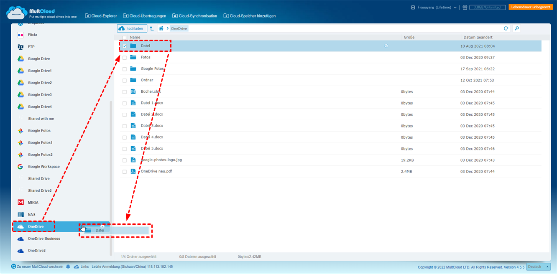Open Cloud-Übertragungen
Image resolution: width=557 pixels, height=274 pixels.
145,16
